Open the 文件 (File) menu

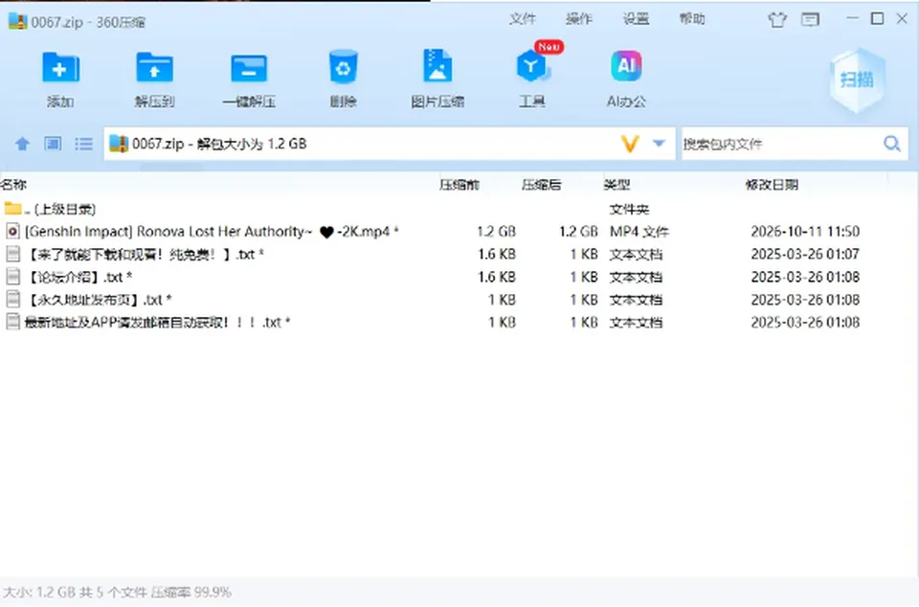(523, 19)
